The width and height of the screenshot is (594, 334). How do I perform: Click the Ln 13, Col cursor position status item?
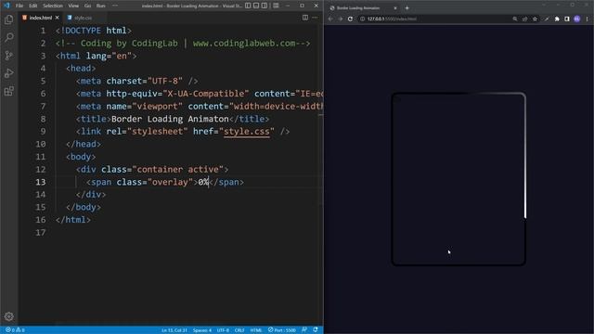tap(174, 330)
